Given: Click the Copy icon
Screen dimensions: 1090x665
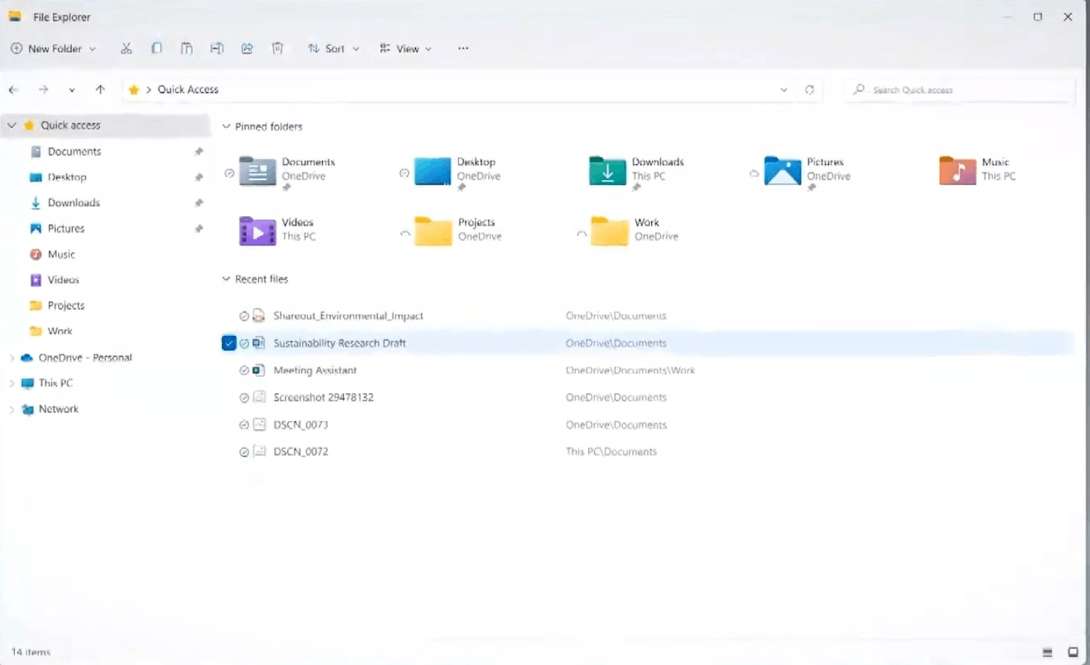Looking at the screenshot, I should tap(157, 48).
